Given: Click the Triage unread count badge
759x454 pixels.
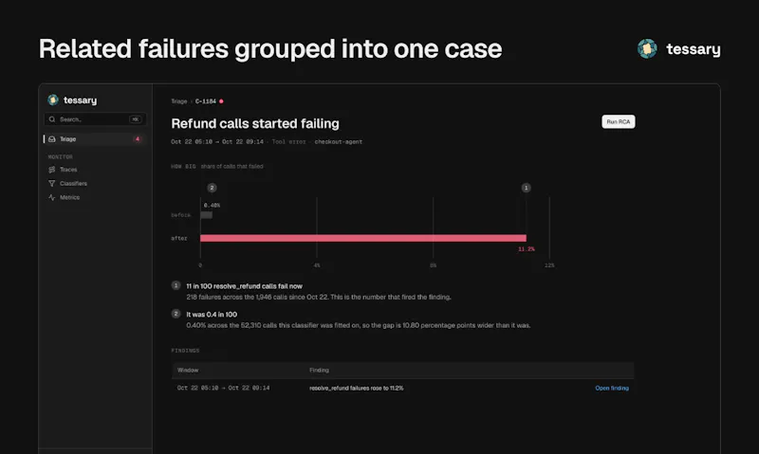Looking at the screenshot, I should (138, 139).
